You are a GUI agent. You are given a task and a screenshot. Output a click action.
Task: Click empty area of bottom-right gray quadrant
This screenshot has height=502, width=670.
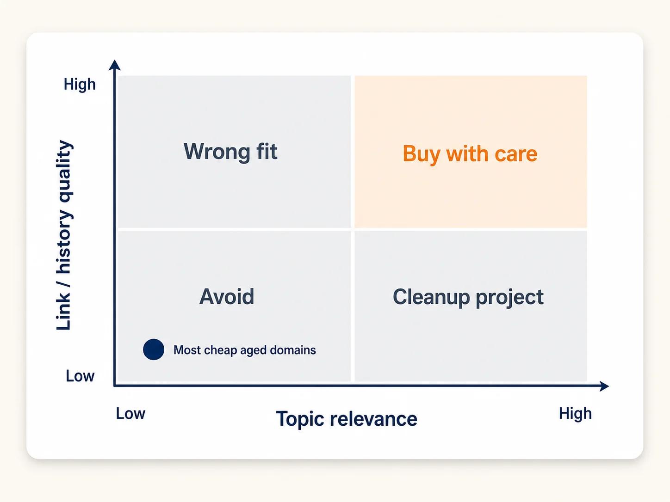471,351
